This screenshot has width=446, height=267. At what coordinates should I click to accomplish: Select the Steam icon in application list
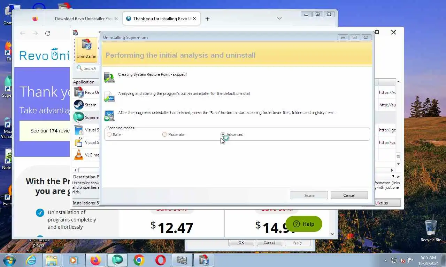pyautogui.click(x=79, y=105)
